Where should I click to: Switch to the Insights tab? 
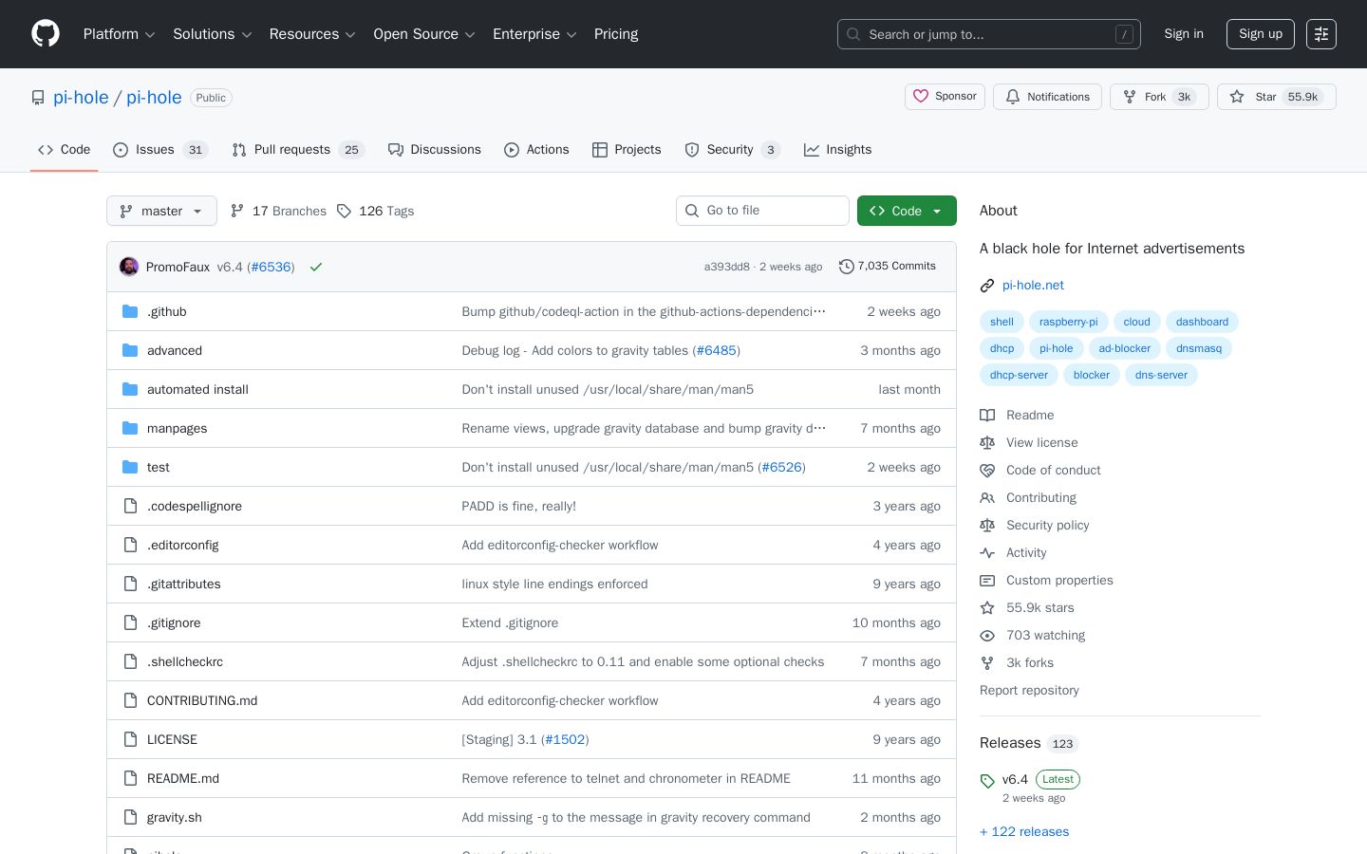click(x=837, y=150)
